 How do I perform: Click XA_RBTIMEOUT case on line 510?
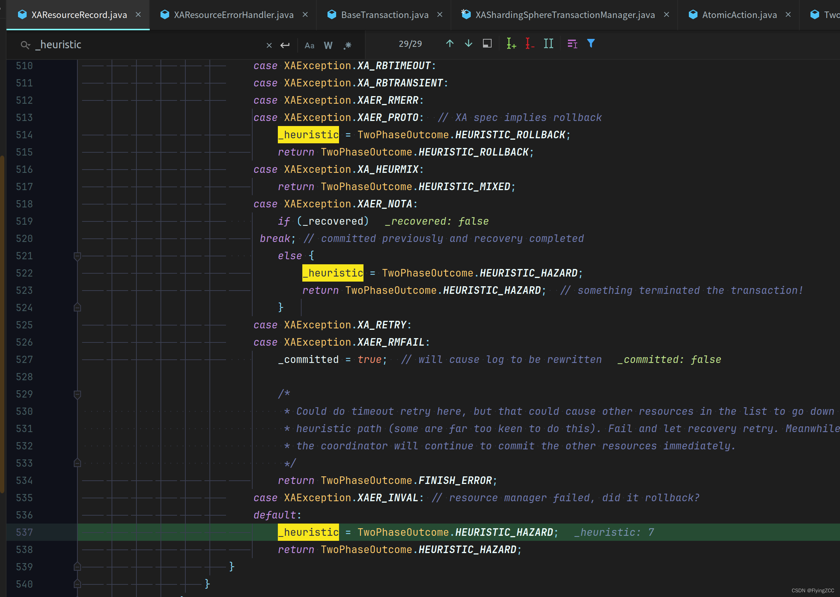(394, 66)
